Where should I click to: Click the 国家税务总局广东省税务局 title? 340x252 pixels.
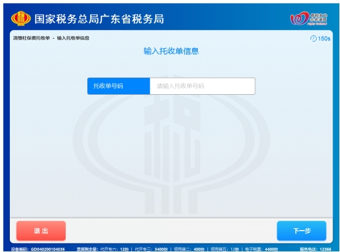click(x=99, y=19)
